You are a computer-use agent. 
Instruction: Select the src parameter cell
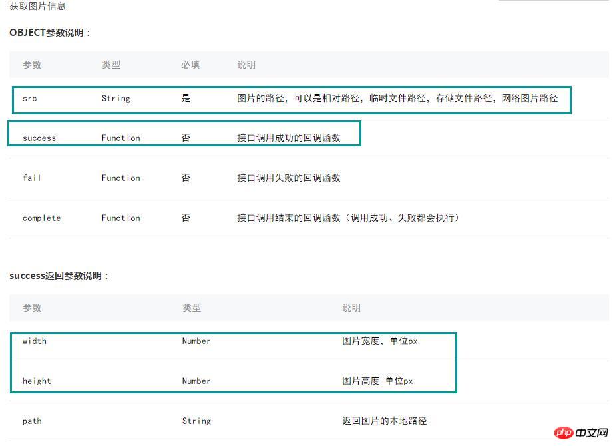point(30,99)
